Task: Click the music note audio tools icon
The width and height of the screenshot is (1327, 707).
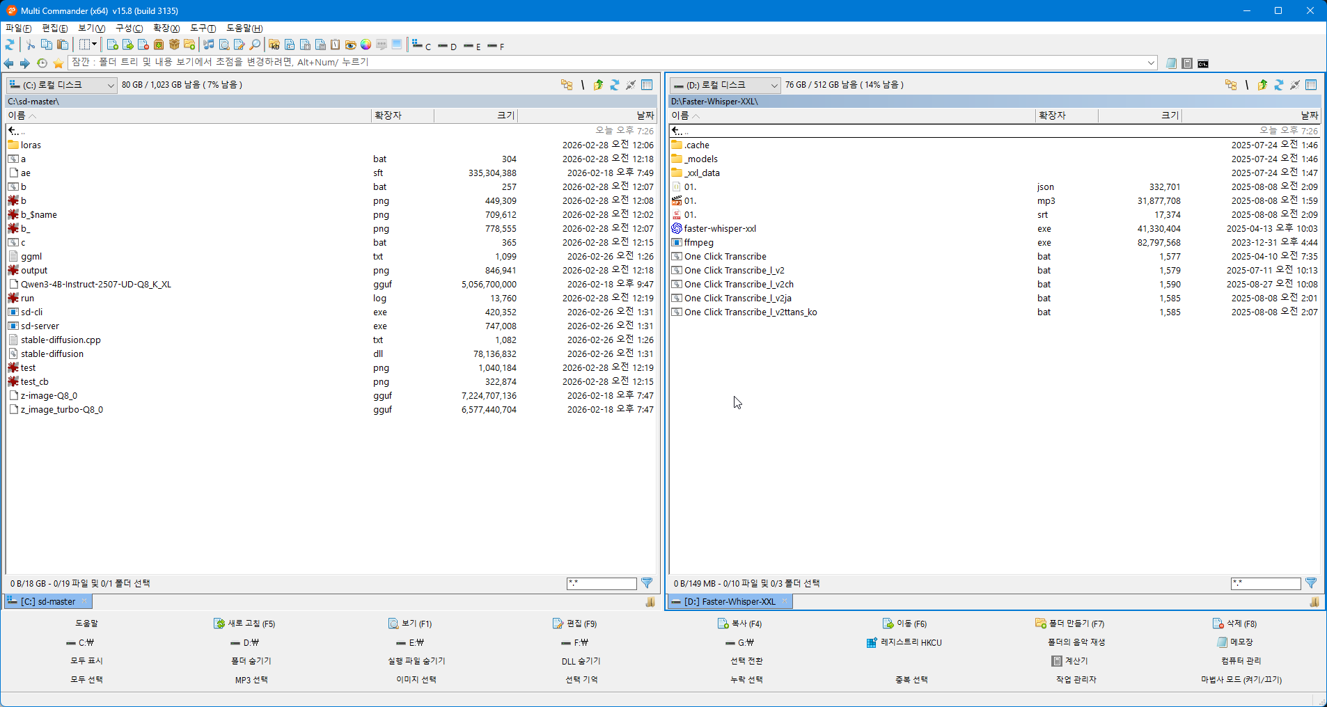Action: click(x=208, y=45)
